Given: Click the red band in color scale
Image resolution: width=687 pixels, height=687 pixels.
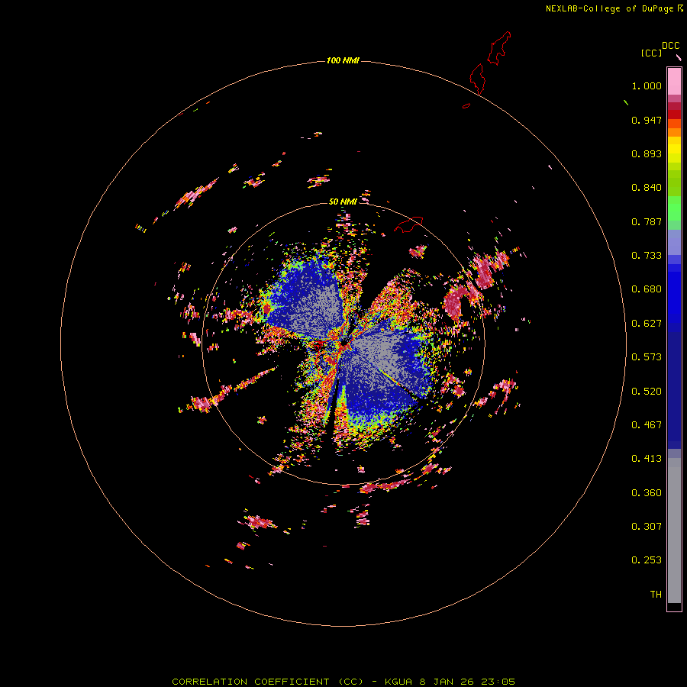Looking at the screenshot, I should point(674,114).
